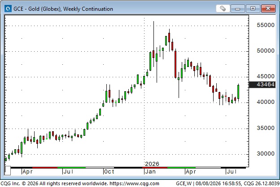
Task: Click the Oct time axis label
Action: 109,172
